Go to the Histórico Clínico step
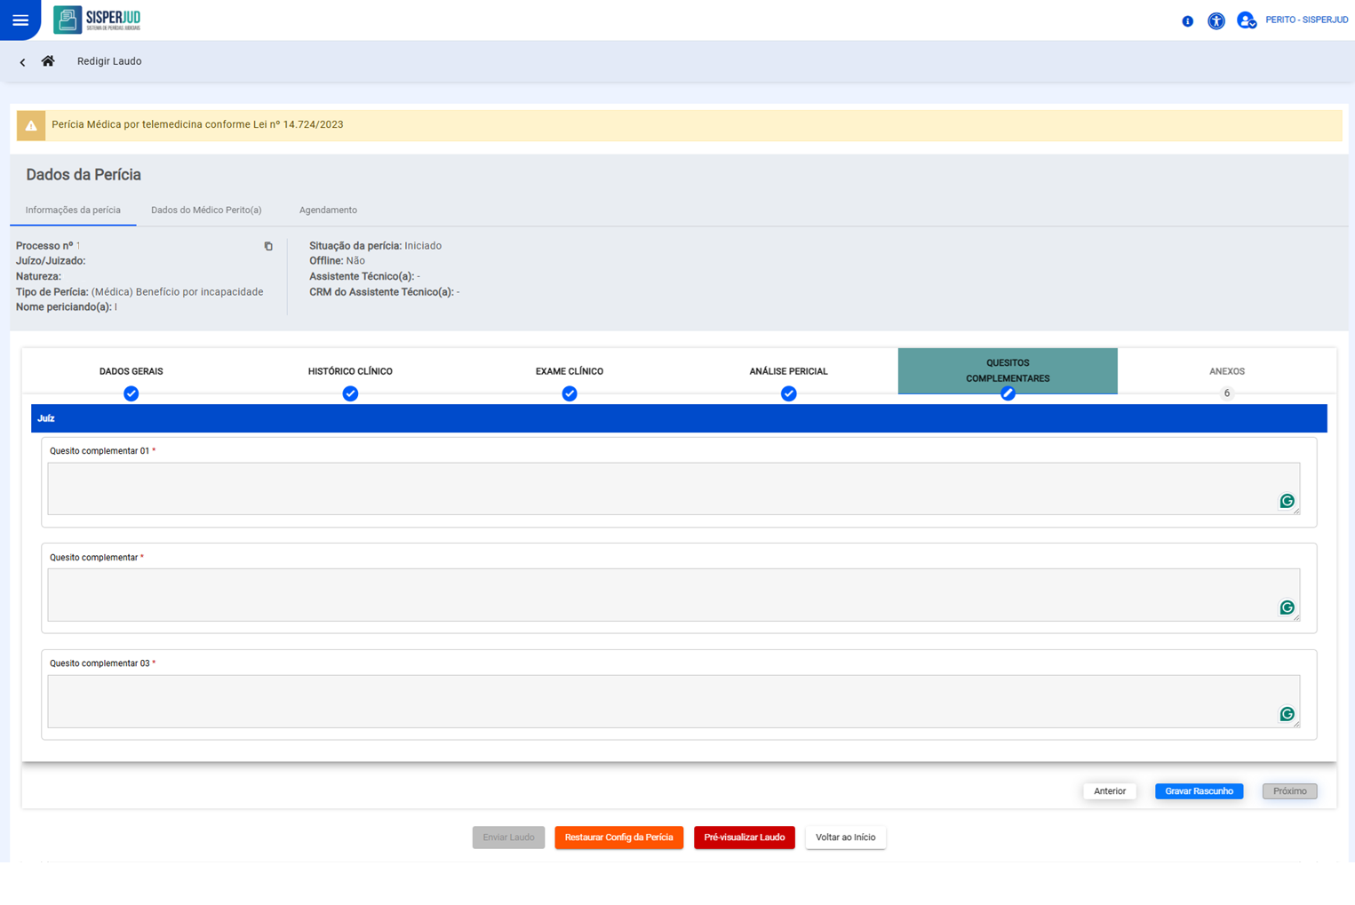This screenshot has width=1355, height=905. pyautogui.click(x=350, y=372)
